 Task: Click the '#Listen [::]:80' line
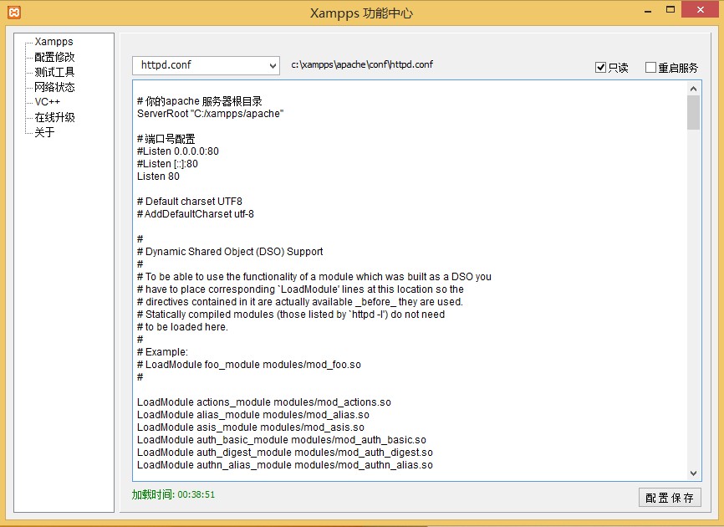(x=167, y=164)
